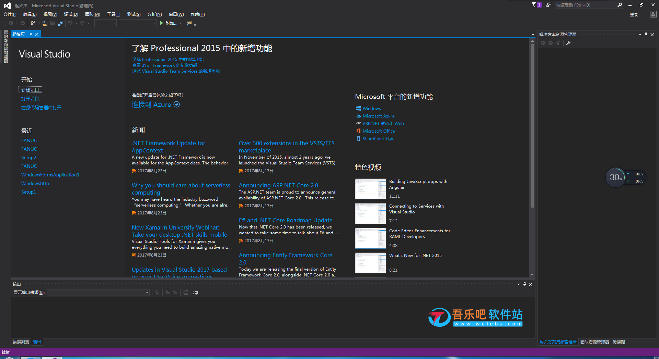Click the Save All toolbar icon
659x359 pixels.
click(60, 23)
